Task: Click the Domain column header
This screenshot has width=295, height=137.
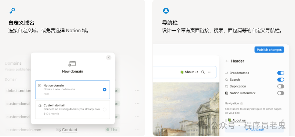Action: pyautogui.click(x=11, y=80)
